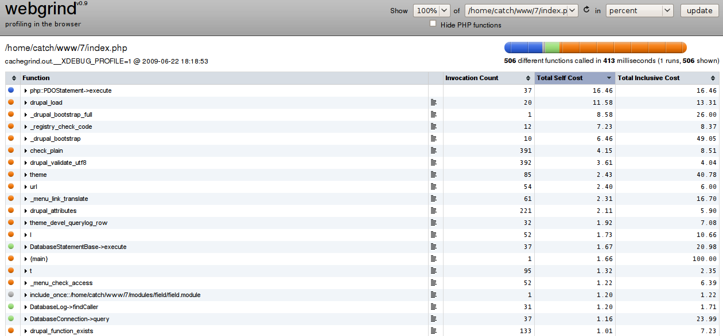Sort by Invocation Count column header
The width and height of the screenshot is (723, 336).
click(x=489, y=78)
